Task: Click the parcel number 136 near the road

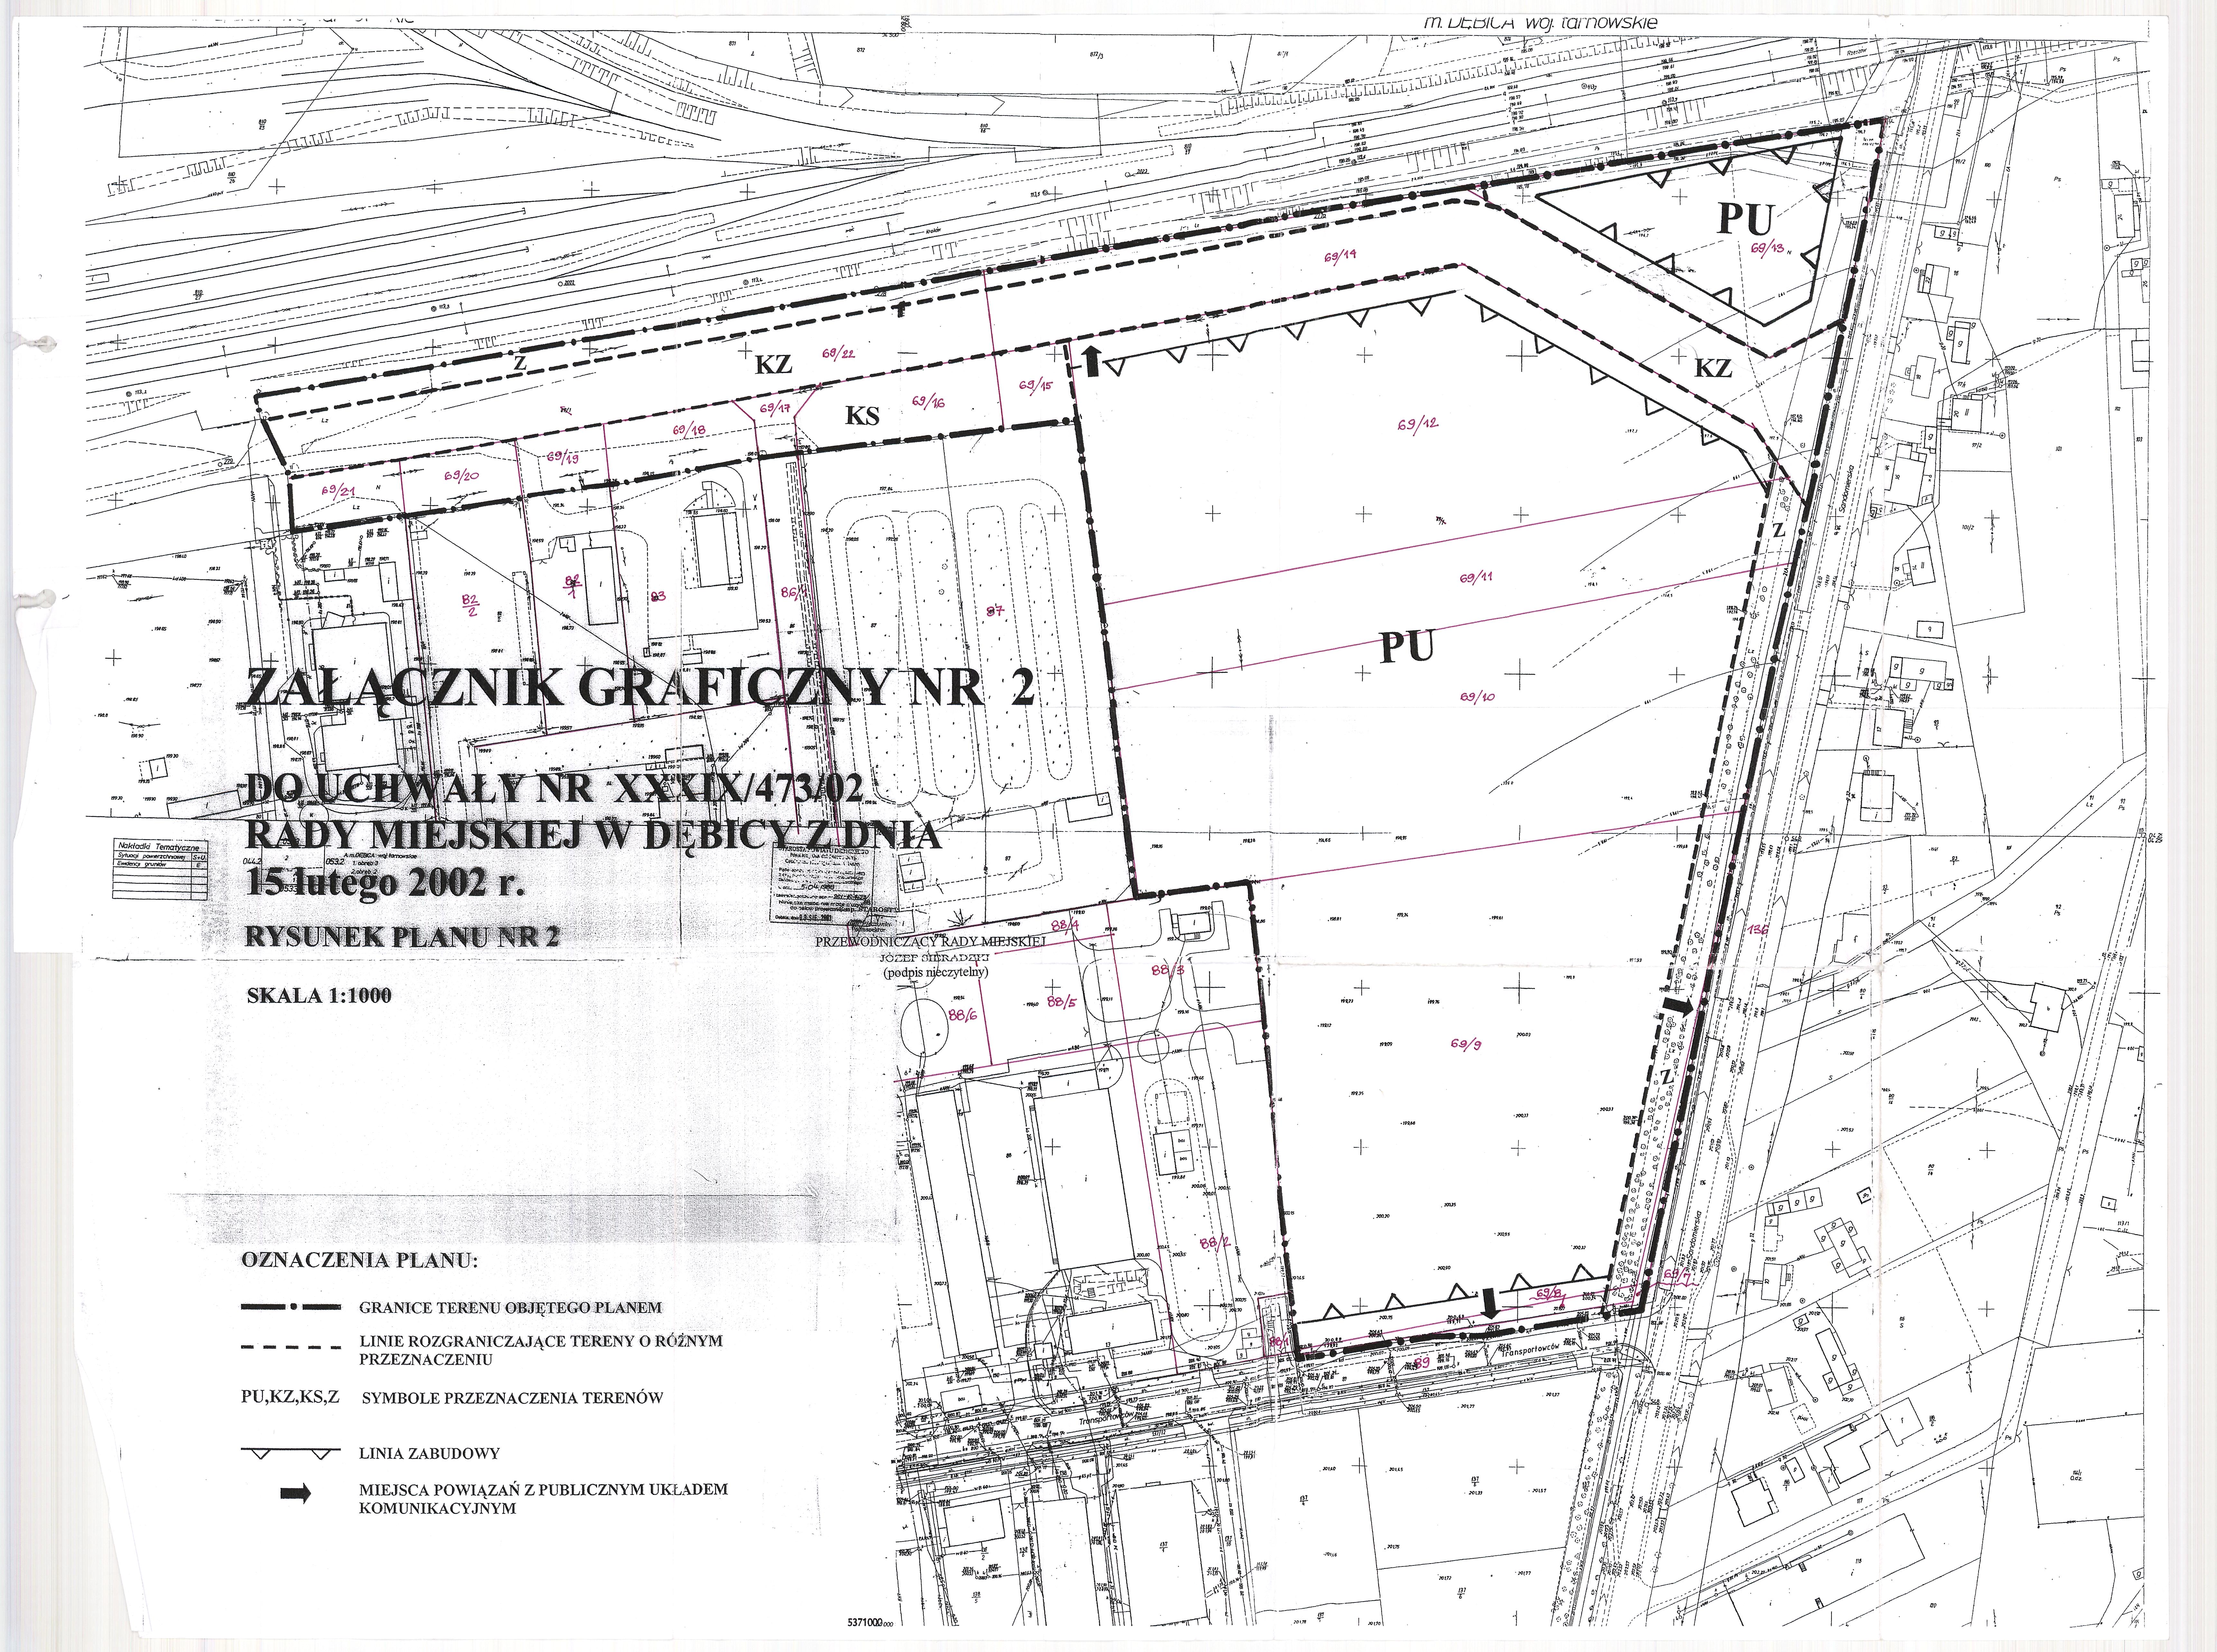Action: pos(1758,930)
